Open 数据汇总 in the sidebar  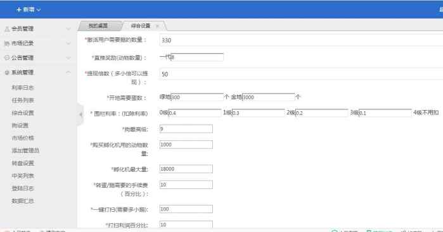tap(23, 201)
